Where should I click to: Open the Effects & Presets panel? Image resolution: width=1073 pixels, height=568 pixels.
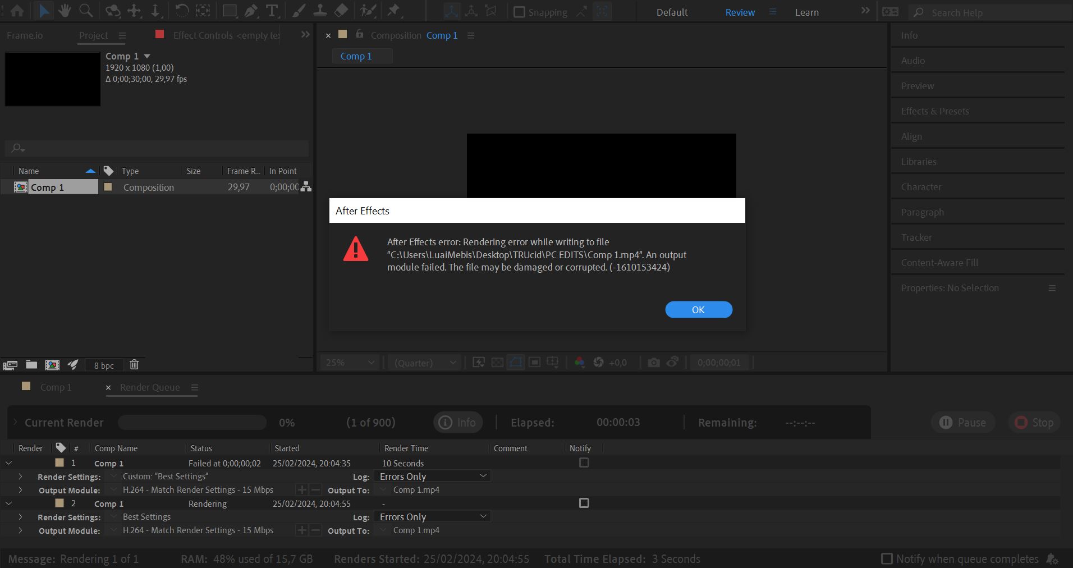(x=934, y=111)
